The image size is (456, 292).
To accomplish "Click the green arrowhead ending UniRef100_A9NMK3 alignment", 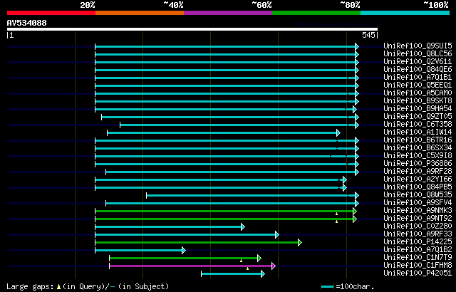I will click(355, 212).
